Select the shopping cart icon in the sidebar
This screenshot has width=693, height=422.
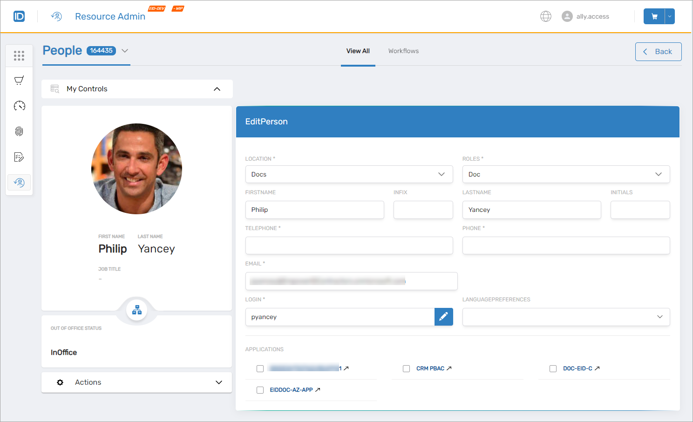pos(19,80)
